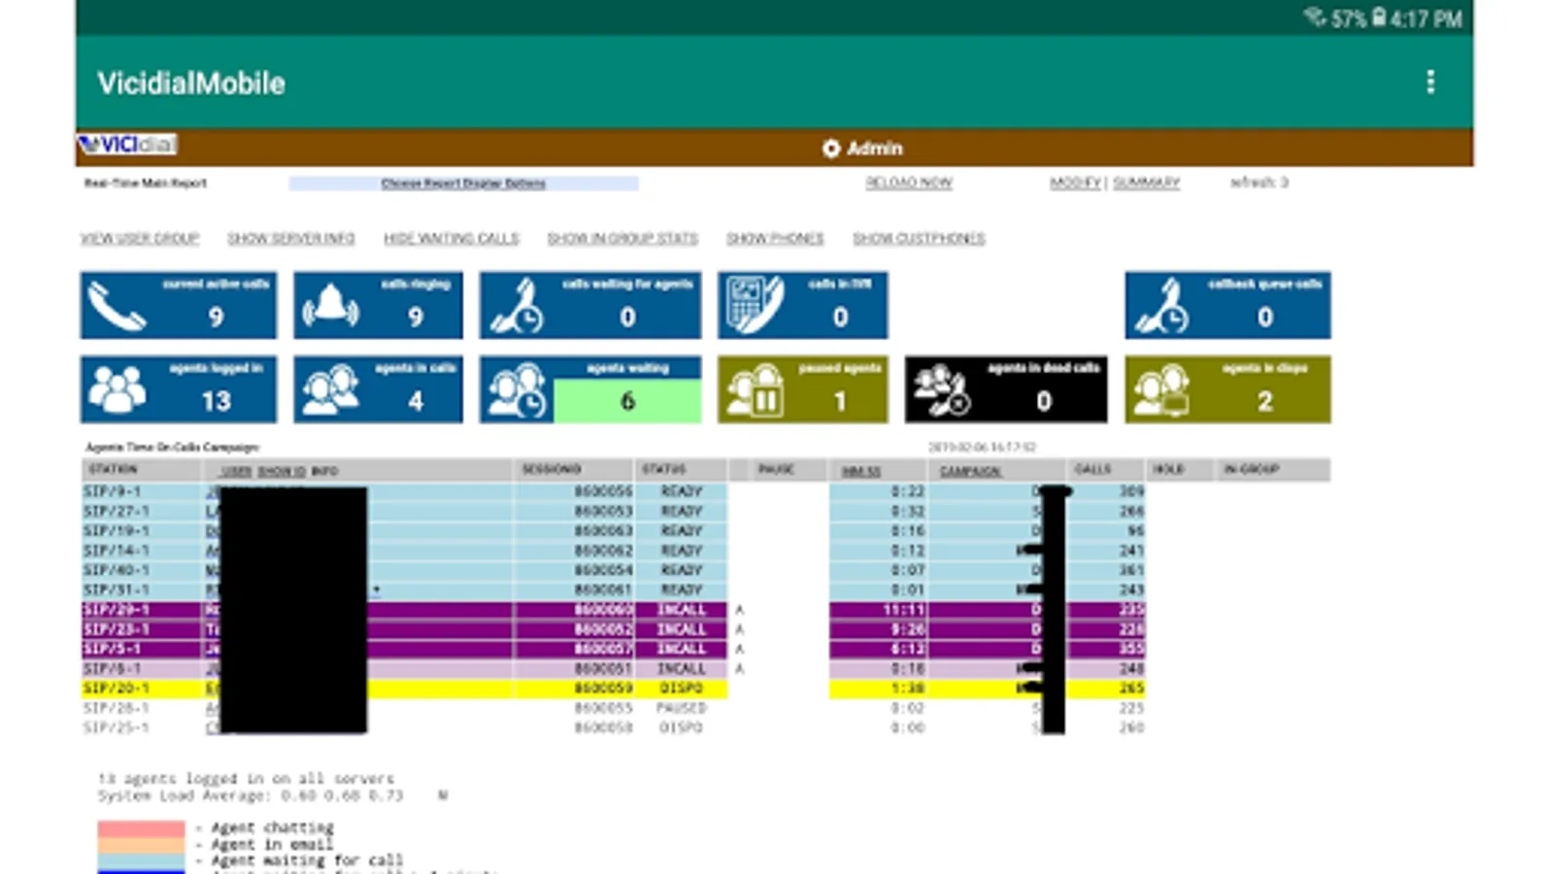This screenshot has width=1548, height=874.
Task: Click the agents logged in count 13
Action: pos(216,401)
